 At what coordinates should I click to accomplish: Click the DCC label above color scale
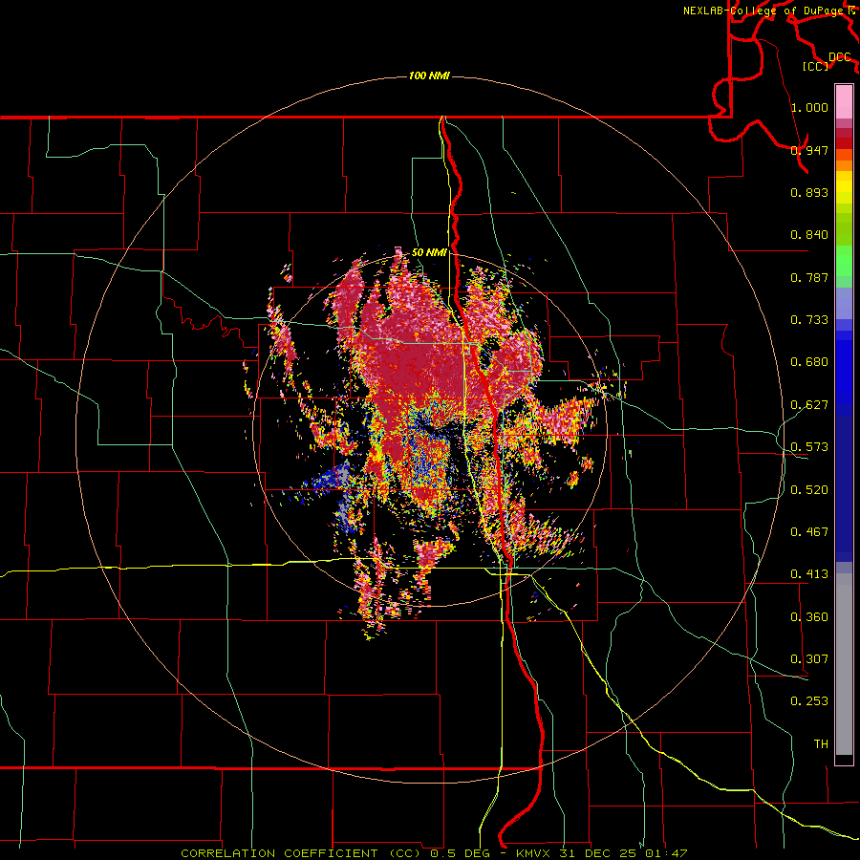tap(840, 57)
